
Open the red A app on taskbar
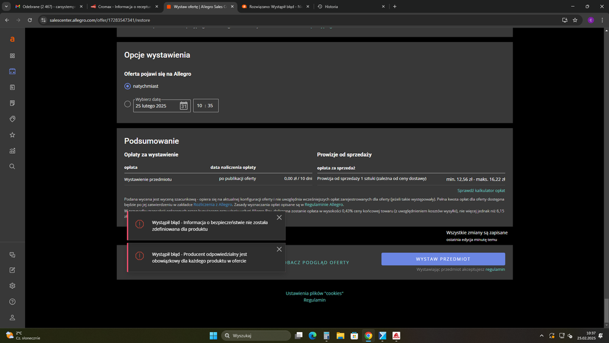pos(396,336)
